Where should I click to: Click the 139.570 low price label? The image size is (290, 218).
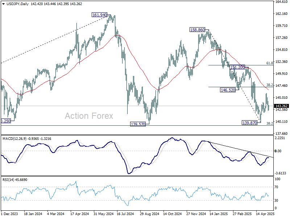tap(138, 124)
